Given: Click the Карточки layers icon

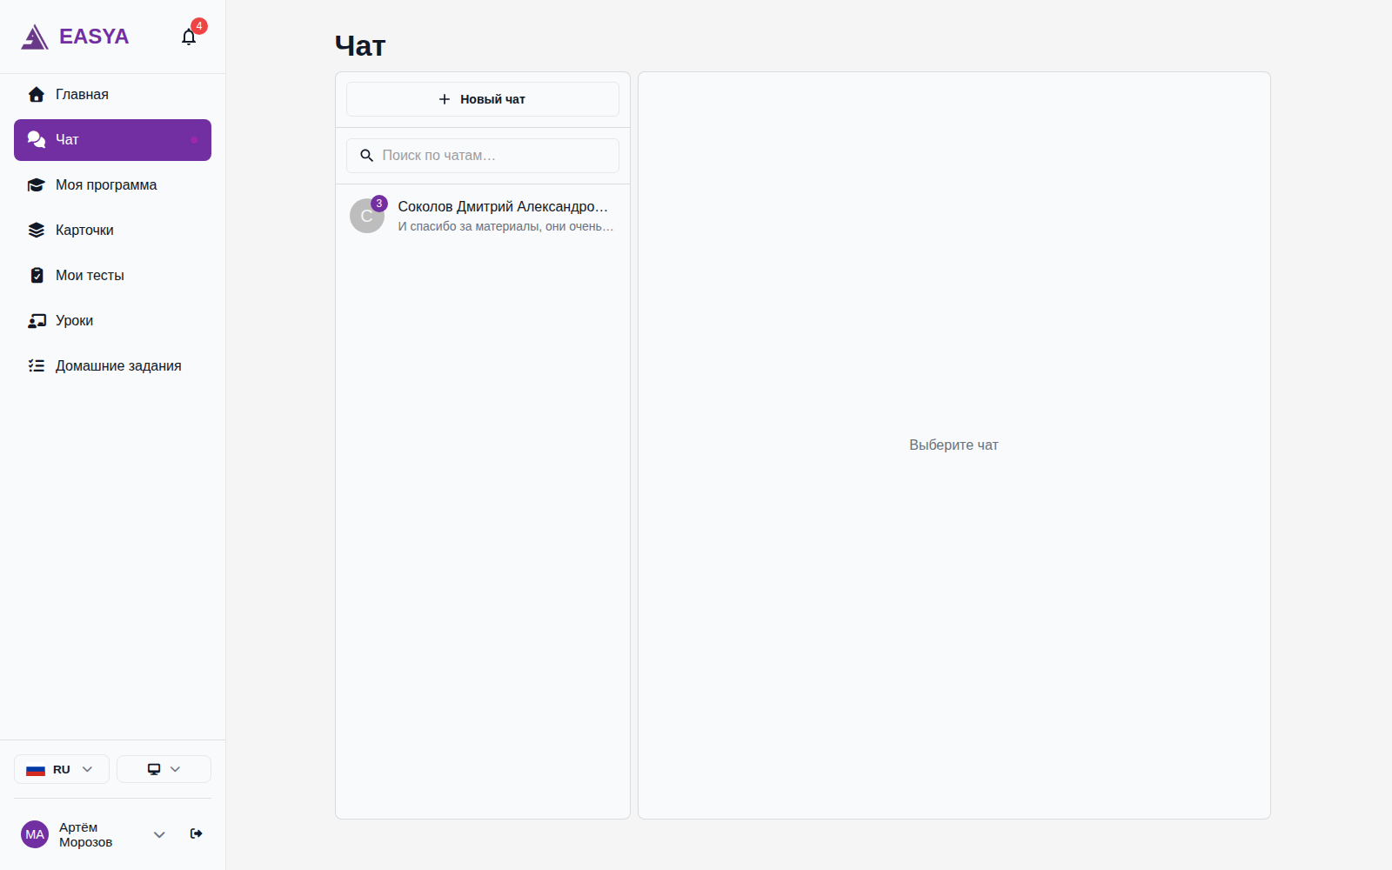Looking at the screenshot, I should tap(37, 231).
